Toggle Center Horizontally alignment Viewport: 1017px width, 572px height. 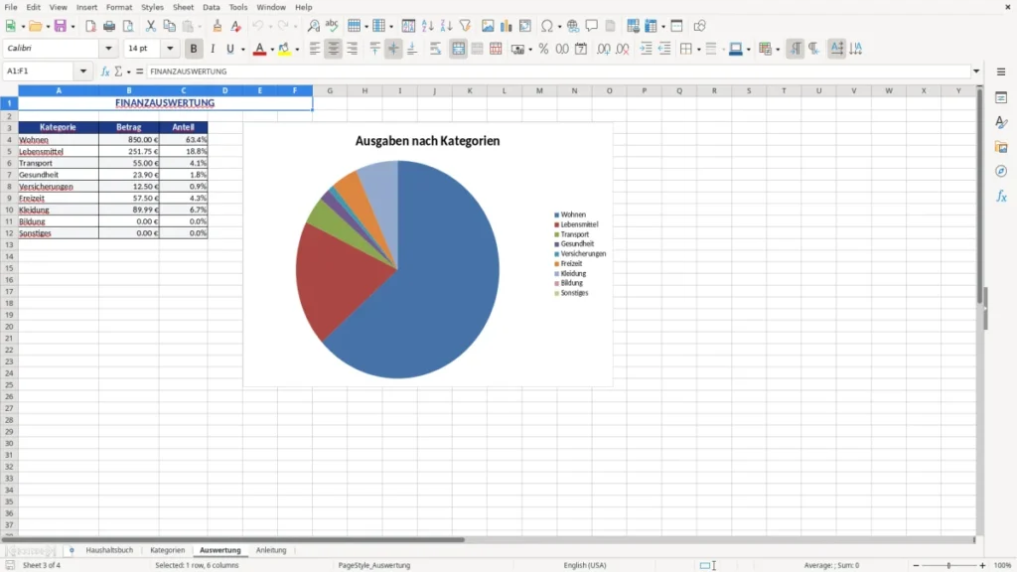pyautogui.click(x=334, y=49)
